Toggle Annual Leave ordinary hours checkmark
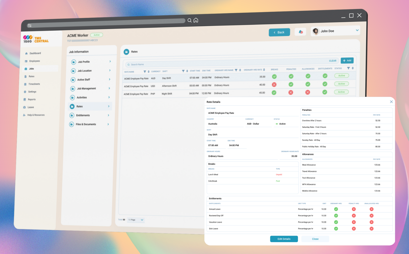Screen dimensions: 409x254 [336, 209]
